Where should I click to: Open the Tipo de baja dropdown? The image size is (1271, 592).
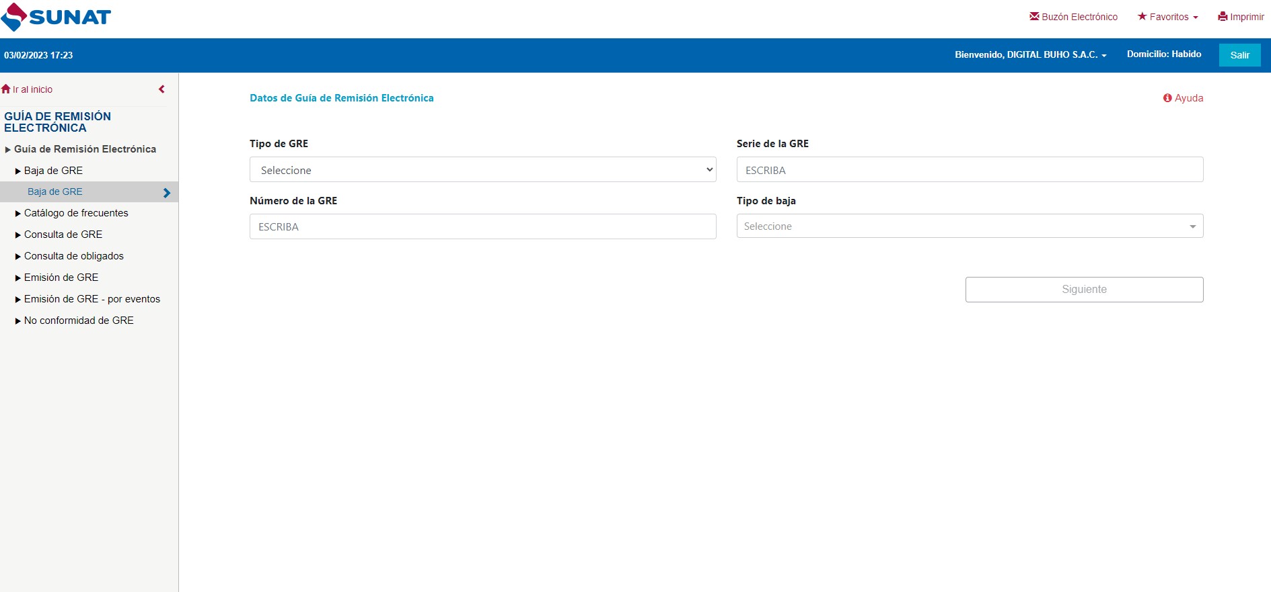point(970,226)
